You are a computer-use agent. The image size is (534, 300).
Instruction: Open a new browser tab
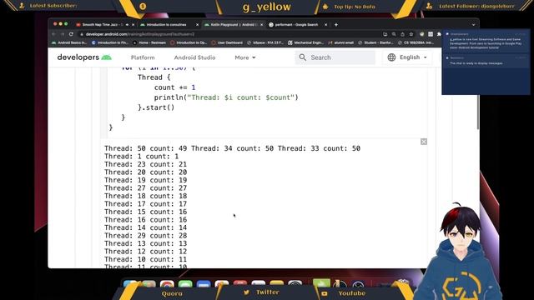(x=335, y=24)
